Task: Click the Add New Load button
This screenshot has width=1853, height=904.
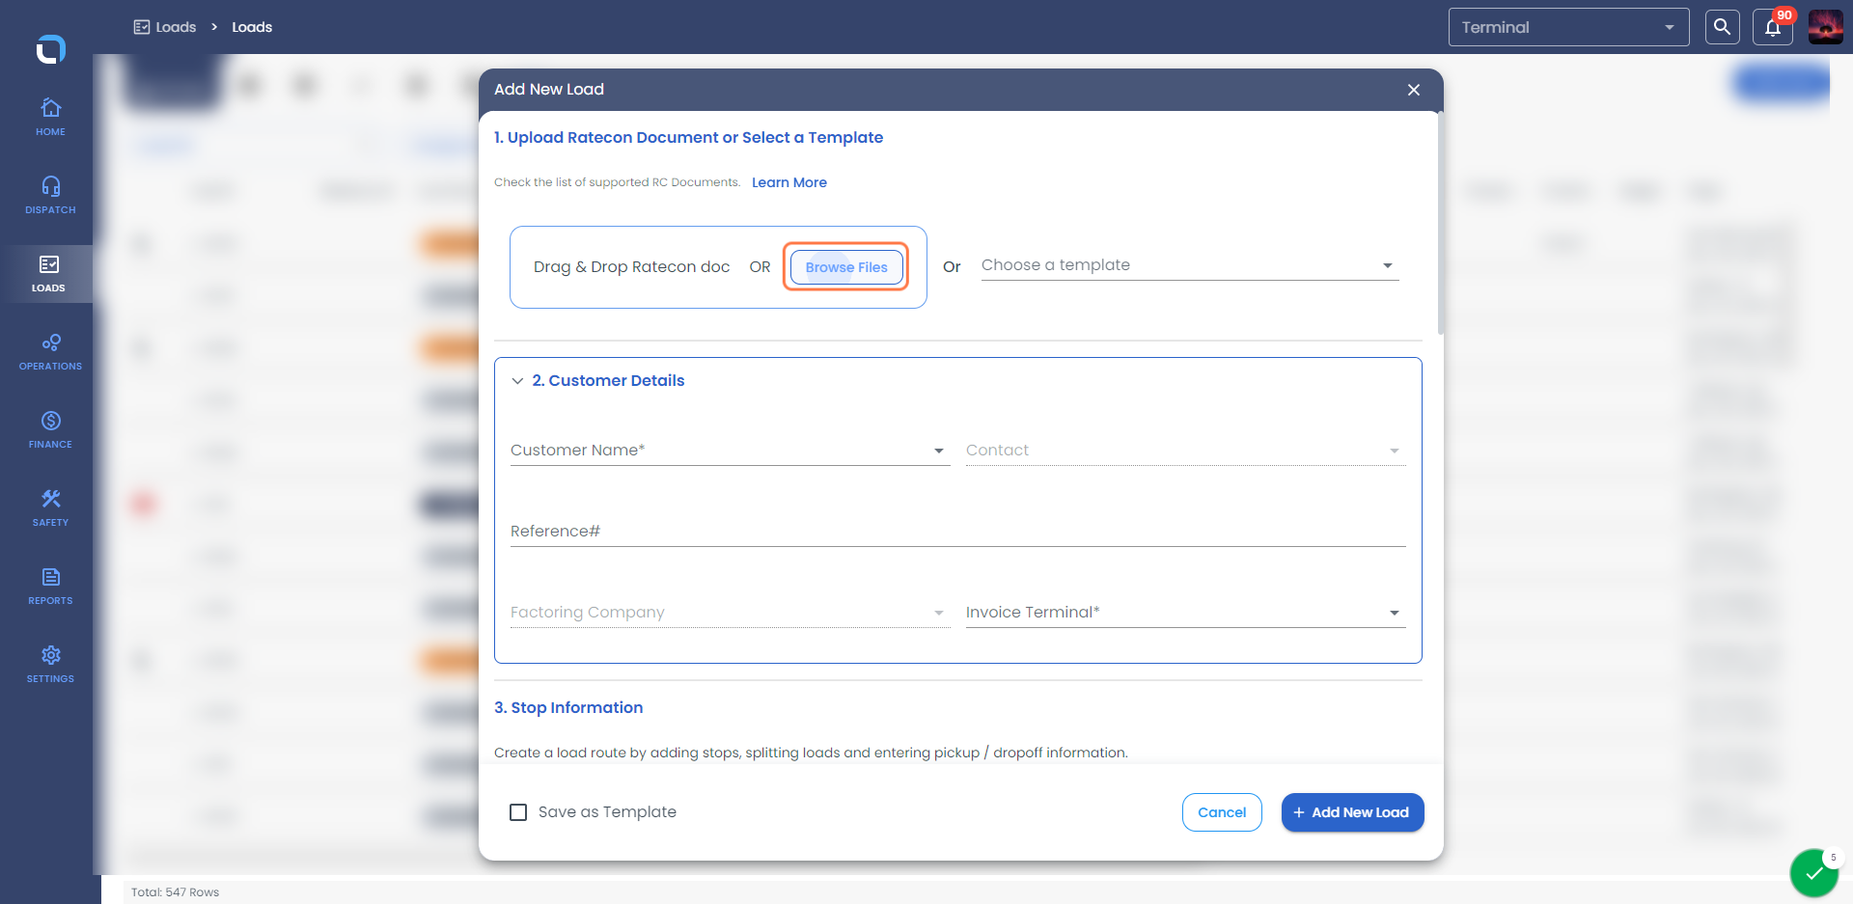Action: pos(1352,812)
